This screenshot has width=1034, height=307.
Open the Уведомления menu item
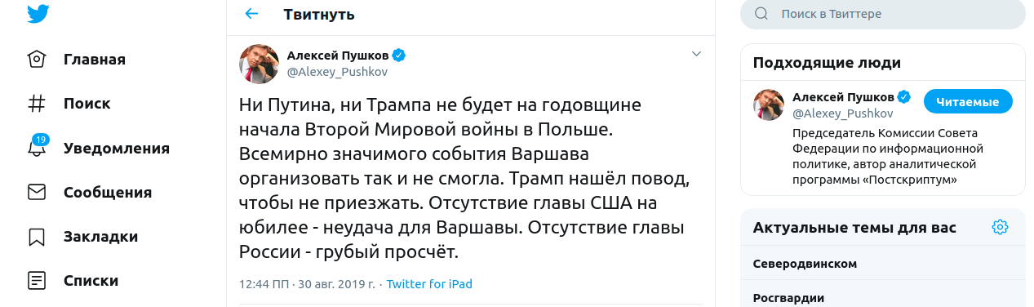pyautogui.click(x=117, y=149)
